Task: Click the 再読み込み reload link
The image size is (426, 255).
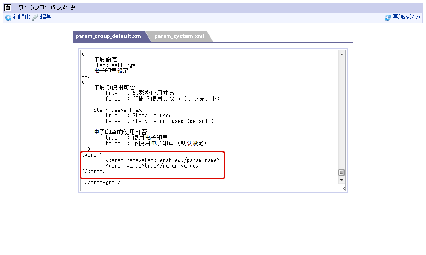Action: (407, 17)
